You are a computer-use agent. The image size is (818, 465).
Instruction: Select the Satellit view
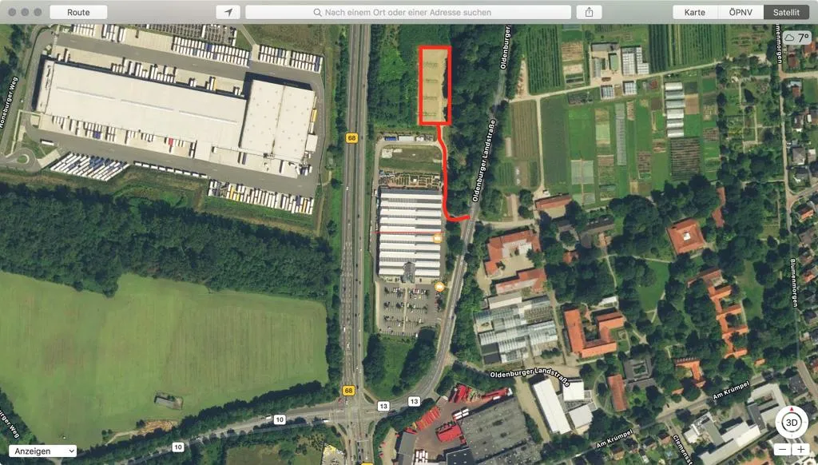[x=786, y=12]
